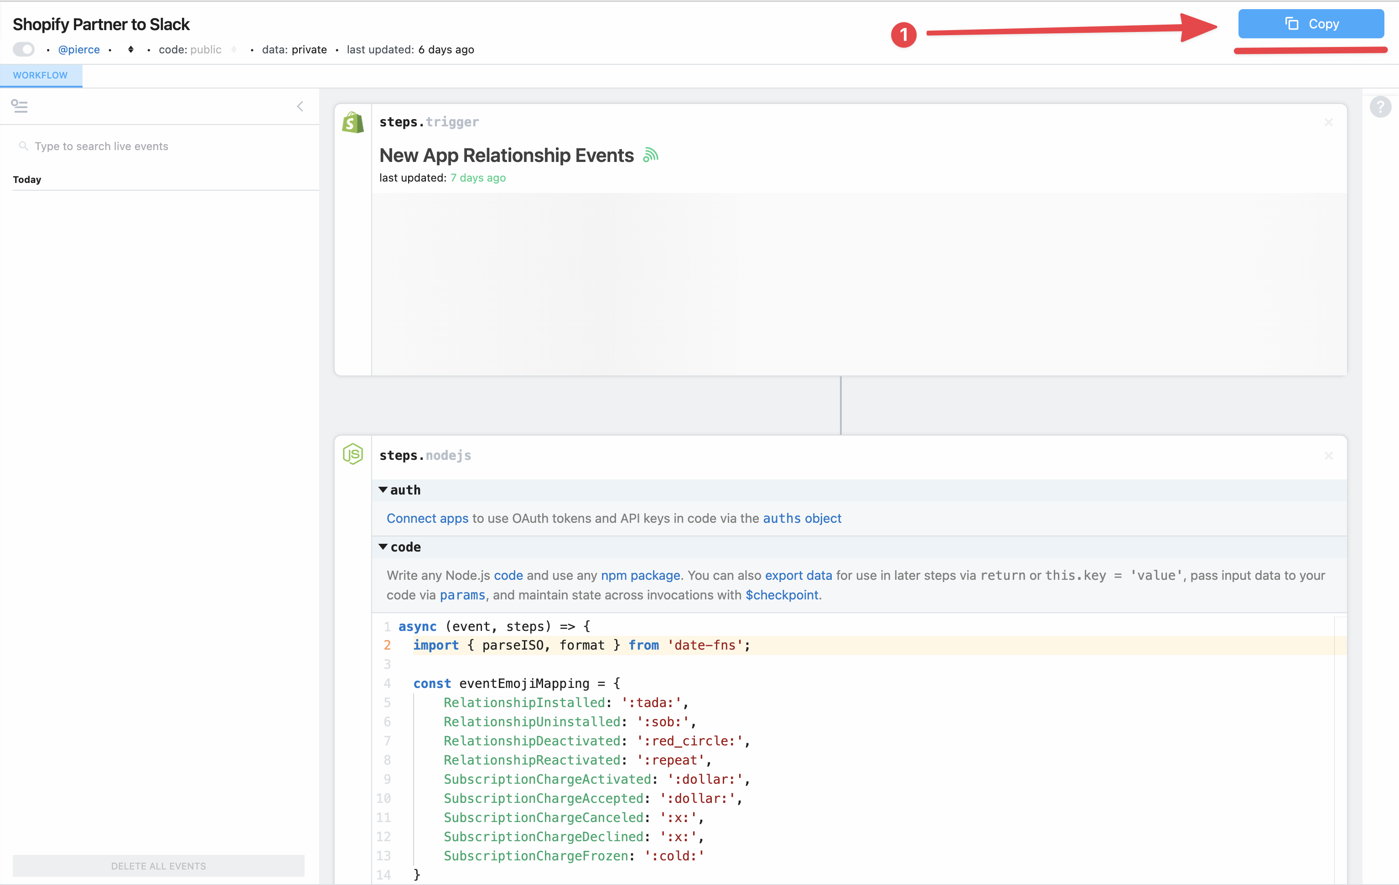Screen dimensions: 1399x885
Task: Click the async (event, steps) code line
Action: pos(494,626)
